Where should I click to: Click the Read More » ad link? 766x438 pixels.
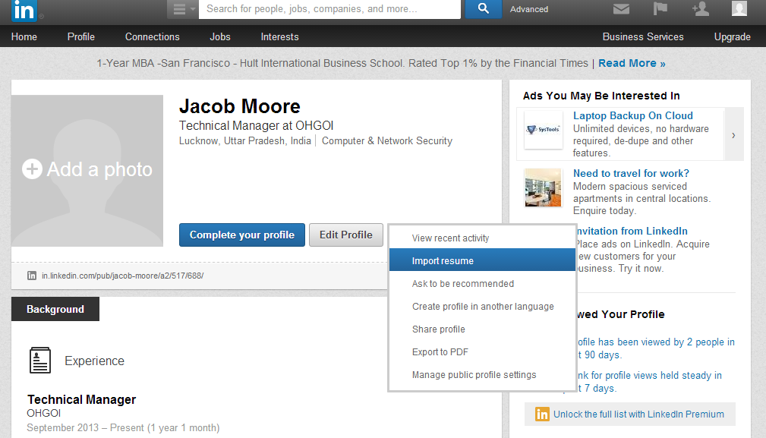[x=632, y=63]
